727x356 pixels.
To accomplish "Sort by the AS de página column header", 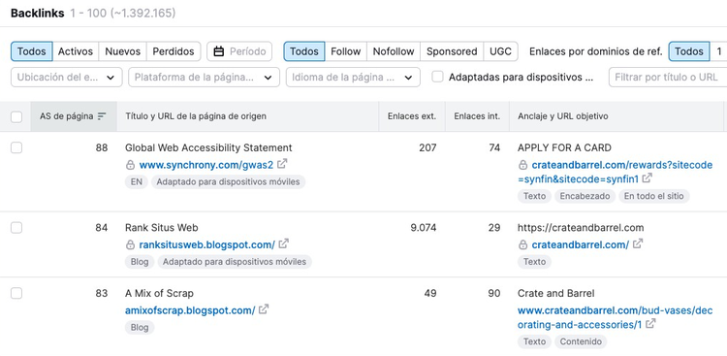I will pos(74,116).
